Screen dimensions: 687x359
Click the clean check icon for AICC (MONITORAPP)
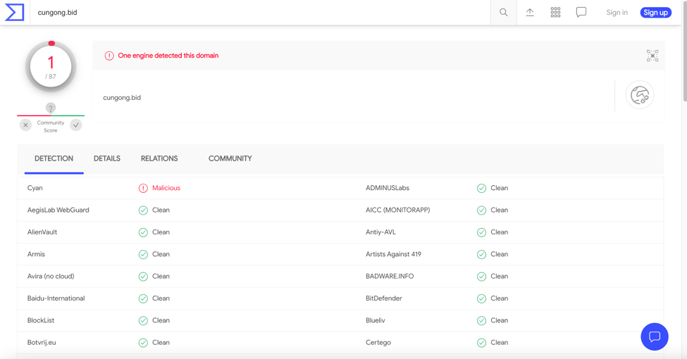click(x=481, y=210)
